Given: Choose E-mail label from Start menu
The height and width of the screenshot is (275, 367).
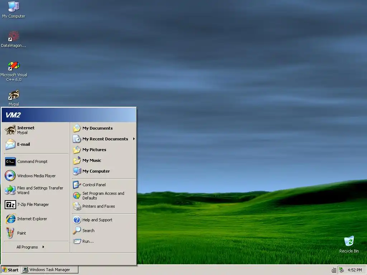Looking at the screenshot, I should tap(24, 144).
